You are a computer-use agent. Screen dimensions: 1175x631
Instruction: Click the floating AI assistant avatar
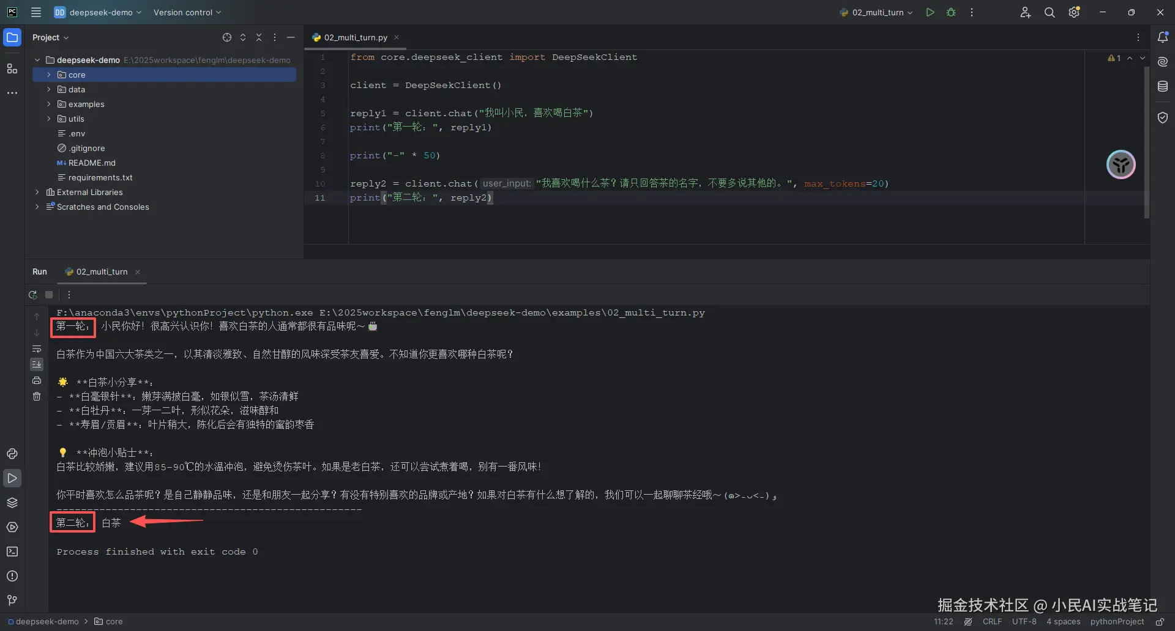tap(1121, 164)
